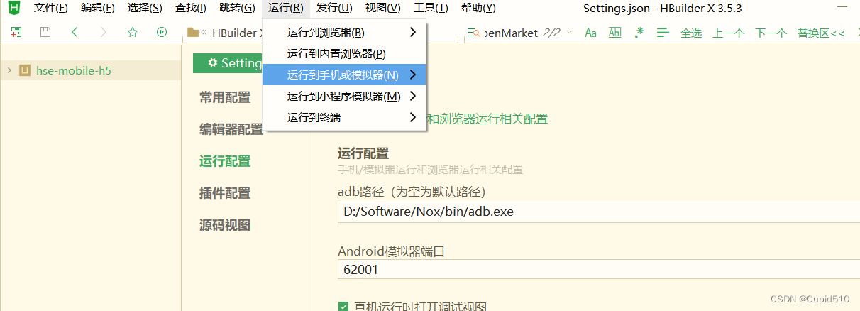Viewport: 860px width, 311px height.
Task: Click the 2/2 match counter
Action: click(x=551, y=33)
